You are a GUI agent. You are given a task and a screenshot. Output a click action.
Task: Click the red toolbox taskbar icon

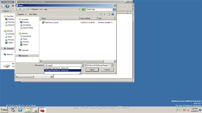pyautogui.click(x=42, y=110)
